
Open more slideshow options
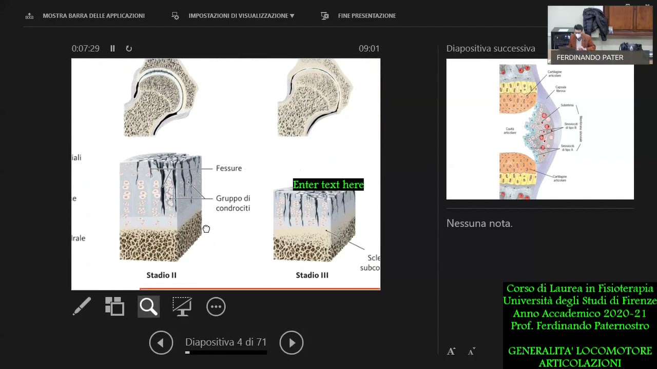[216, 306]
